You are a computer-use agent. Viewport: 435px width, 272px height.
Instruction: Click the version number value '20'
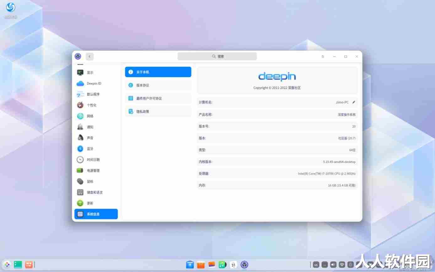[x=354, y=126]
